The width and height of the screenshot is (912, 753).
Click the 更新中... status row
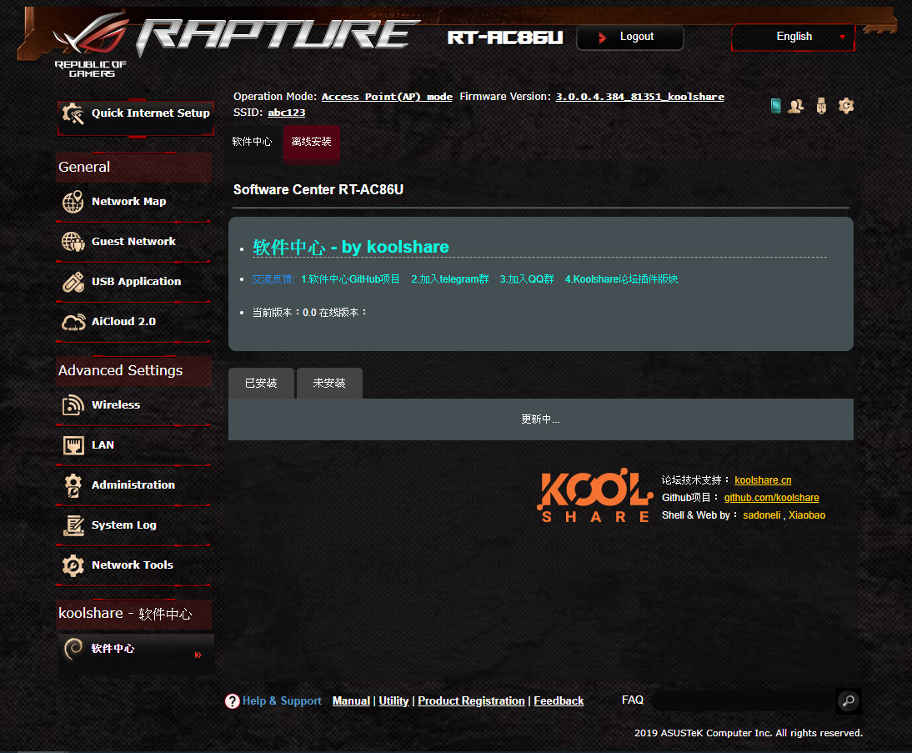click(x=540, y=419)
